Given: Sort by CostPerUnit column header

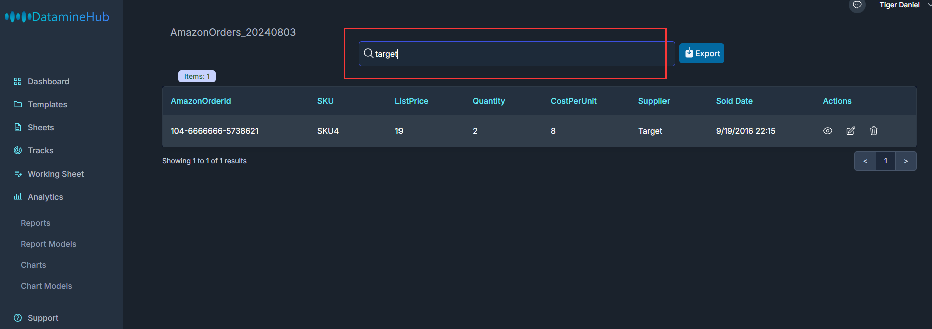Looking at the screenshot, I should tap(574, 101).
